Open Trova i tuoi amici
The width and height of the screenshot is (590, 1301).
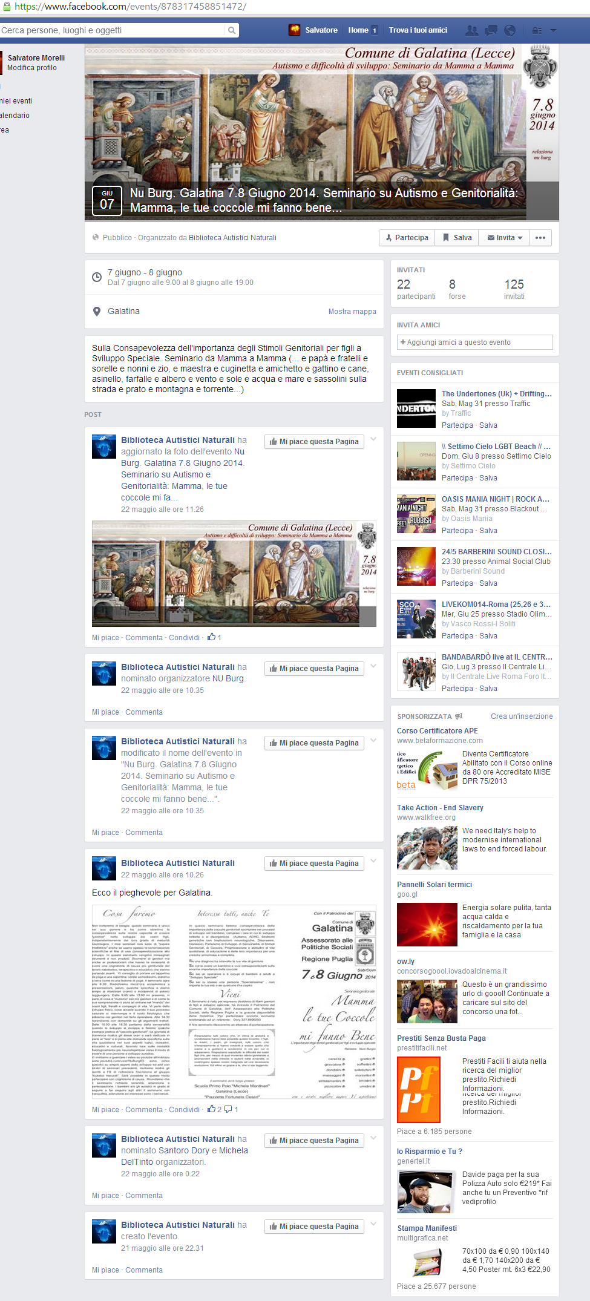(418, 30)
